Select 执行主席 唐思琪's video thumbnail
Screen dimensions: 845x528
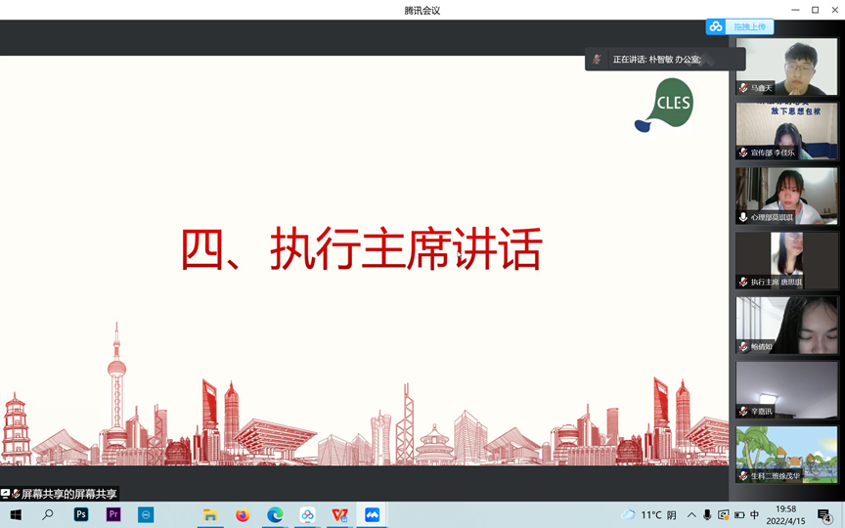(786, 259)
